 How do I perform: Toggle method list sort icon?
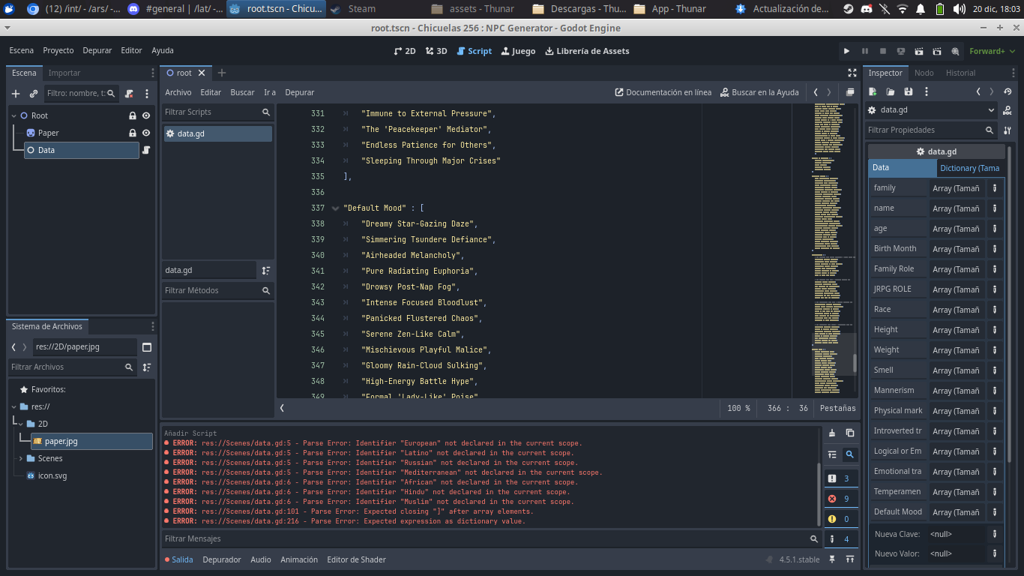point(266,270)
